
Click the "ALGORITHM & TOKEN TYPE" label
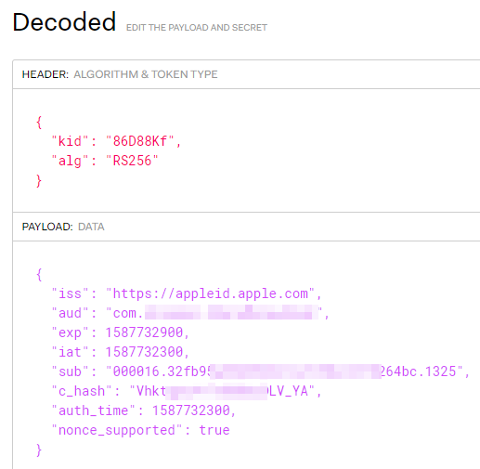[146, 74]
